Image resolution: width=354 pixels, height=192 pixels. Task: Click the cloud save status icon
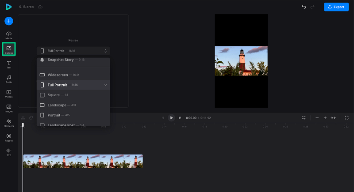click(x=40, y=7)
